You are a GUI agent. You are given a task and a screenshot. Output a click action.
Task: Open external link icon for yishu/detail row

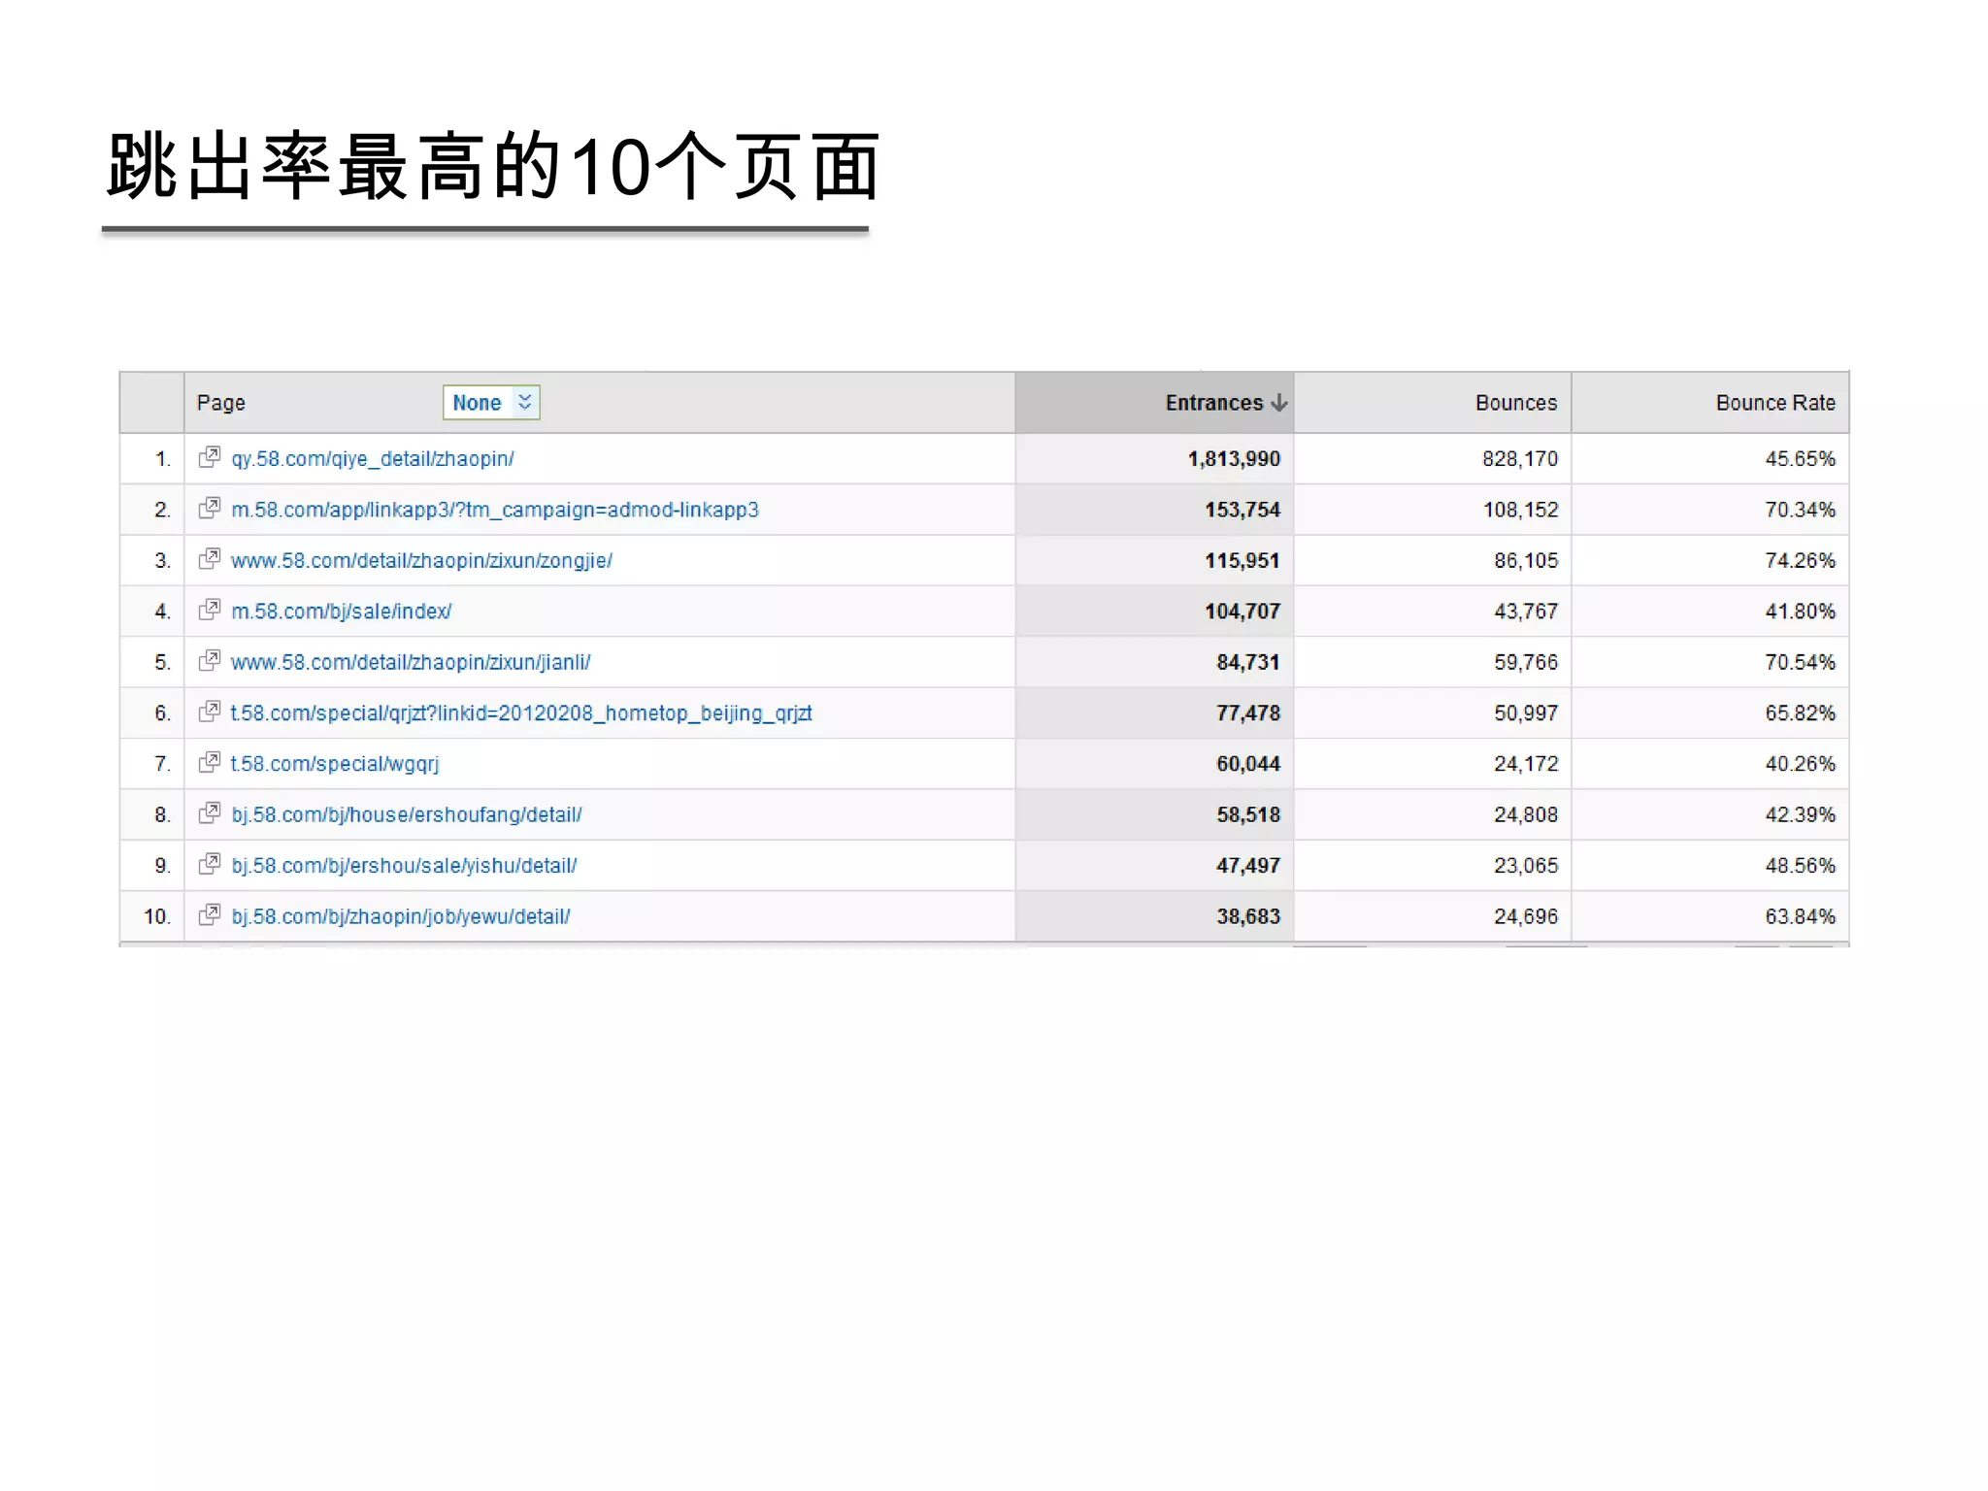210,864
